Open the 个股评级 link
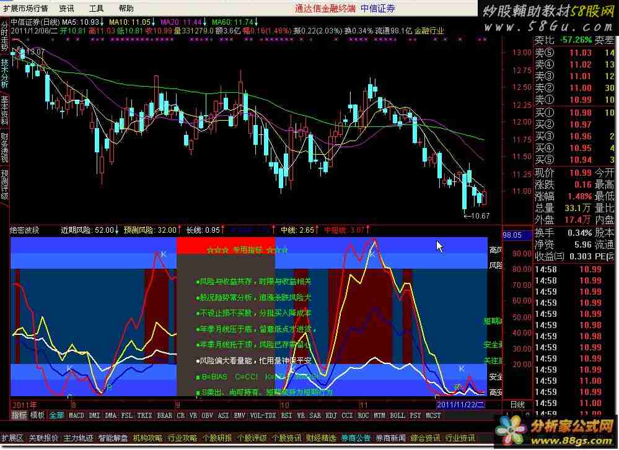Image resolution: width=619 pixels, height=450 pixels. [252, 438]
